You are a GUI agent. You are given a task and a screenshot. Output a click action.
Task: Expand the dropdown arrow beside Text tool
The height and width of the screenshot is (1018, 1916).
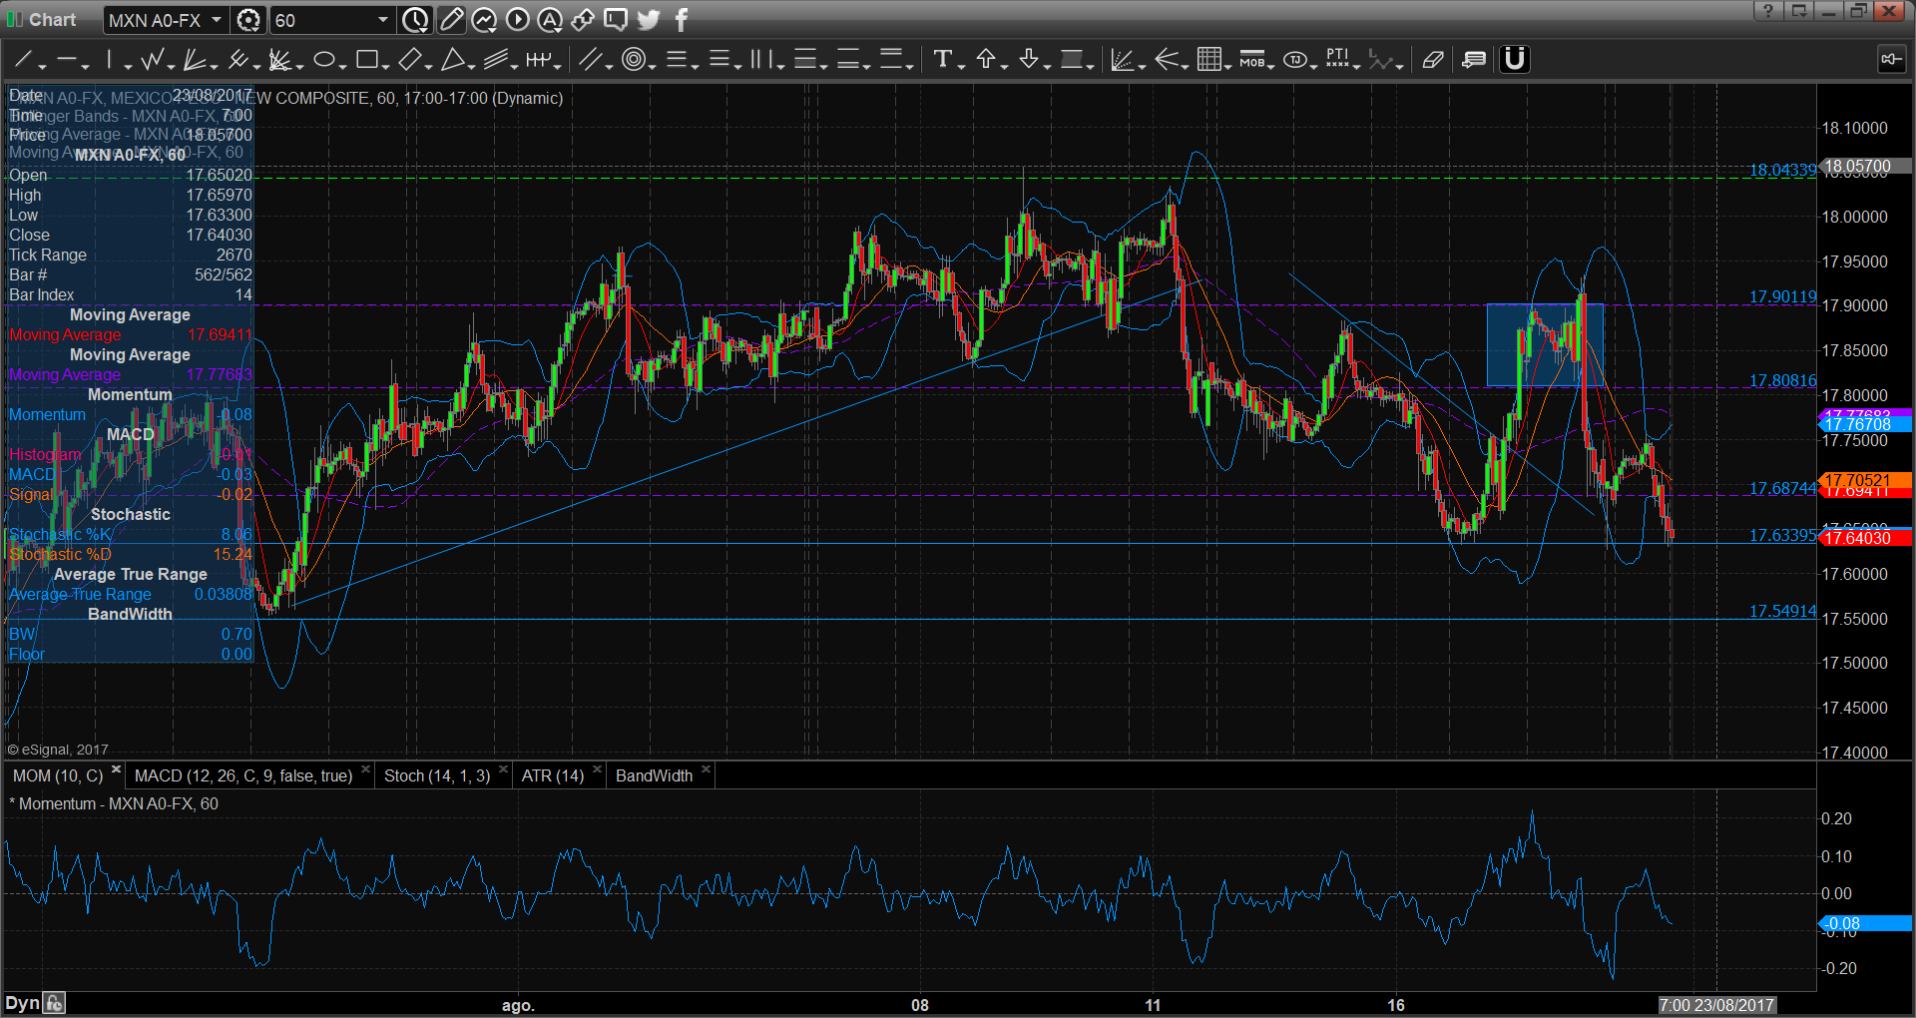click(x=961, y=66)
